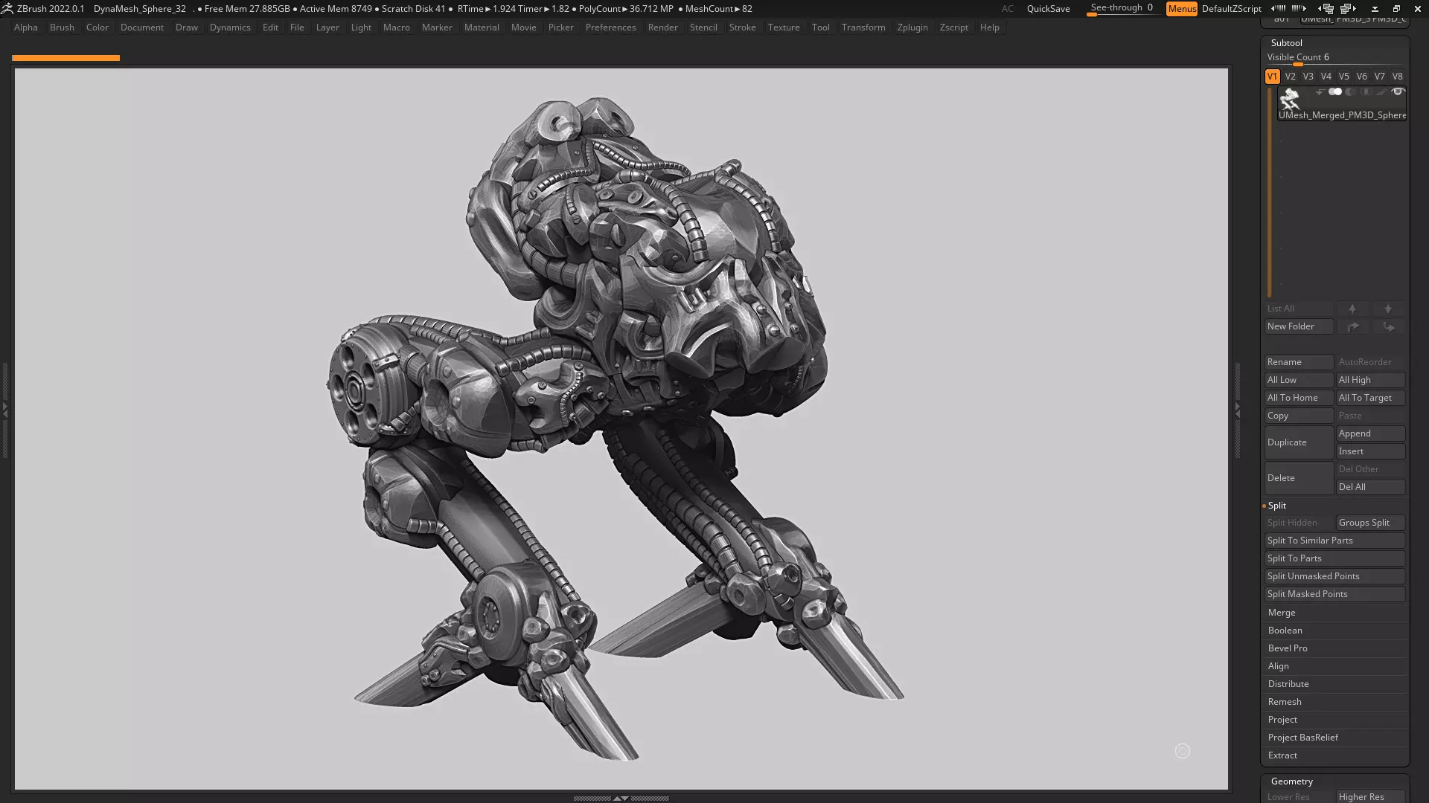The width and height of the screenshot is (1429, 803).
Task: Toggle the subtool eye visibility icon
Action: click(x=1398, y=91)
